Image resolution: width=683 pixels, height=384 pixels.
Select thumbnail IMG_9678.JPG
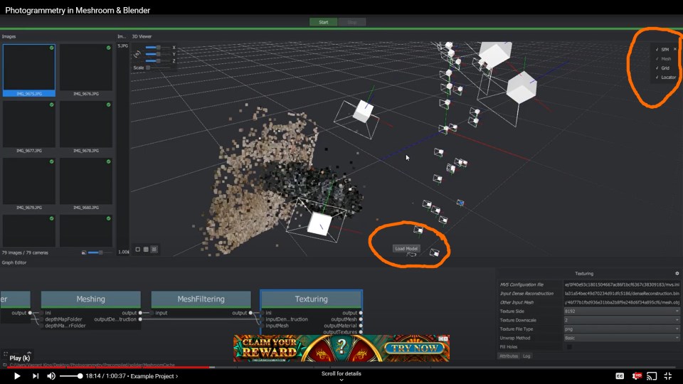tap(86, 127)
